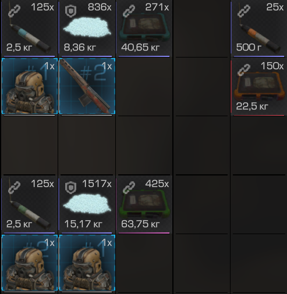Select armored suit marked #1 in second row
The height and width of the screenshot is (294, 287).
[30, 86]
